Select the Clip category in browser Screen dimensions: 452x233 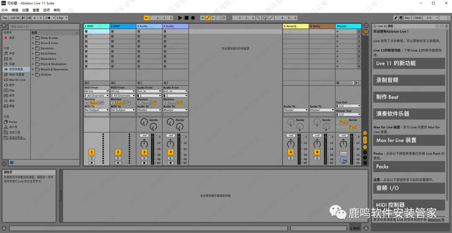[x=12, y=90]
